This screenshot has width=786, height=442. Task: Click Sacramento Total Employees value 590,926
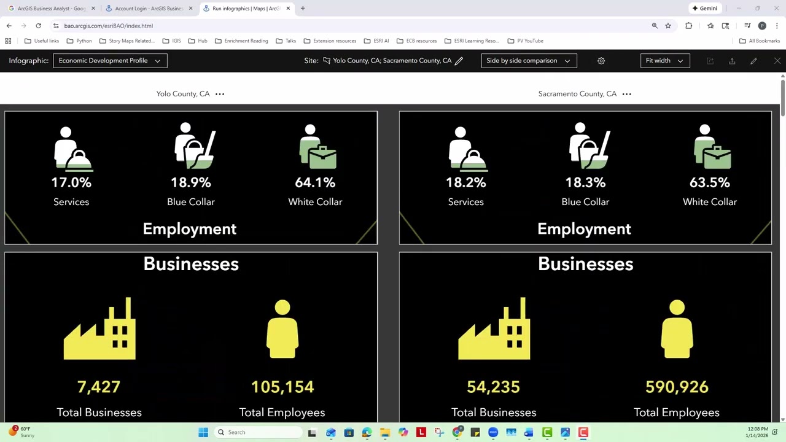click(677, 387)
